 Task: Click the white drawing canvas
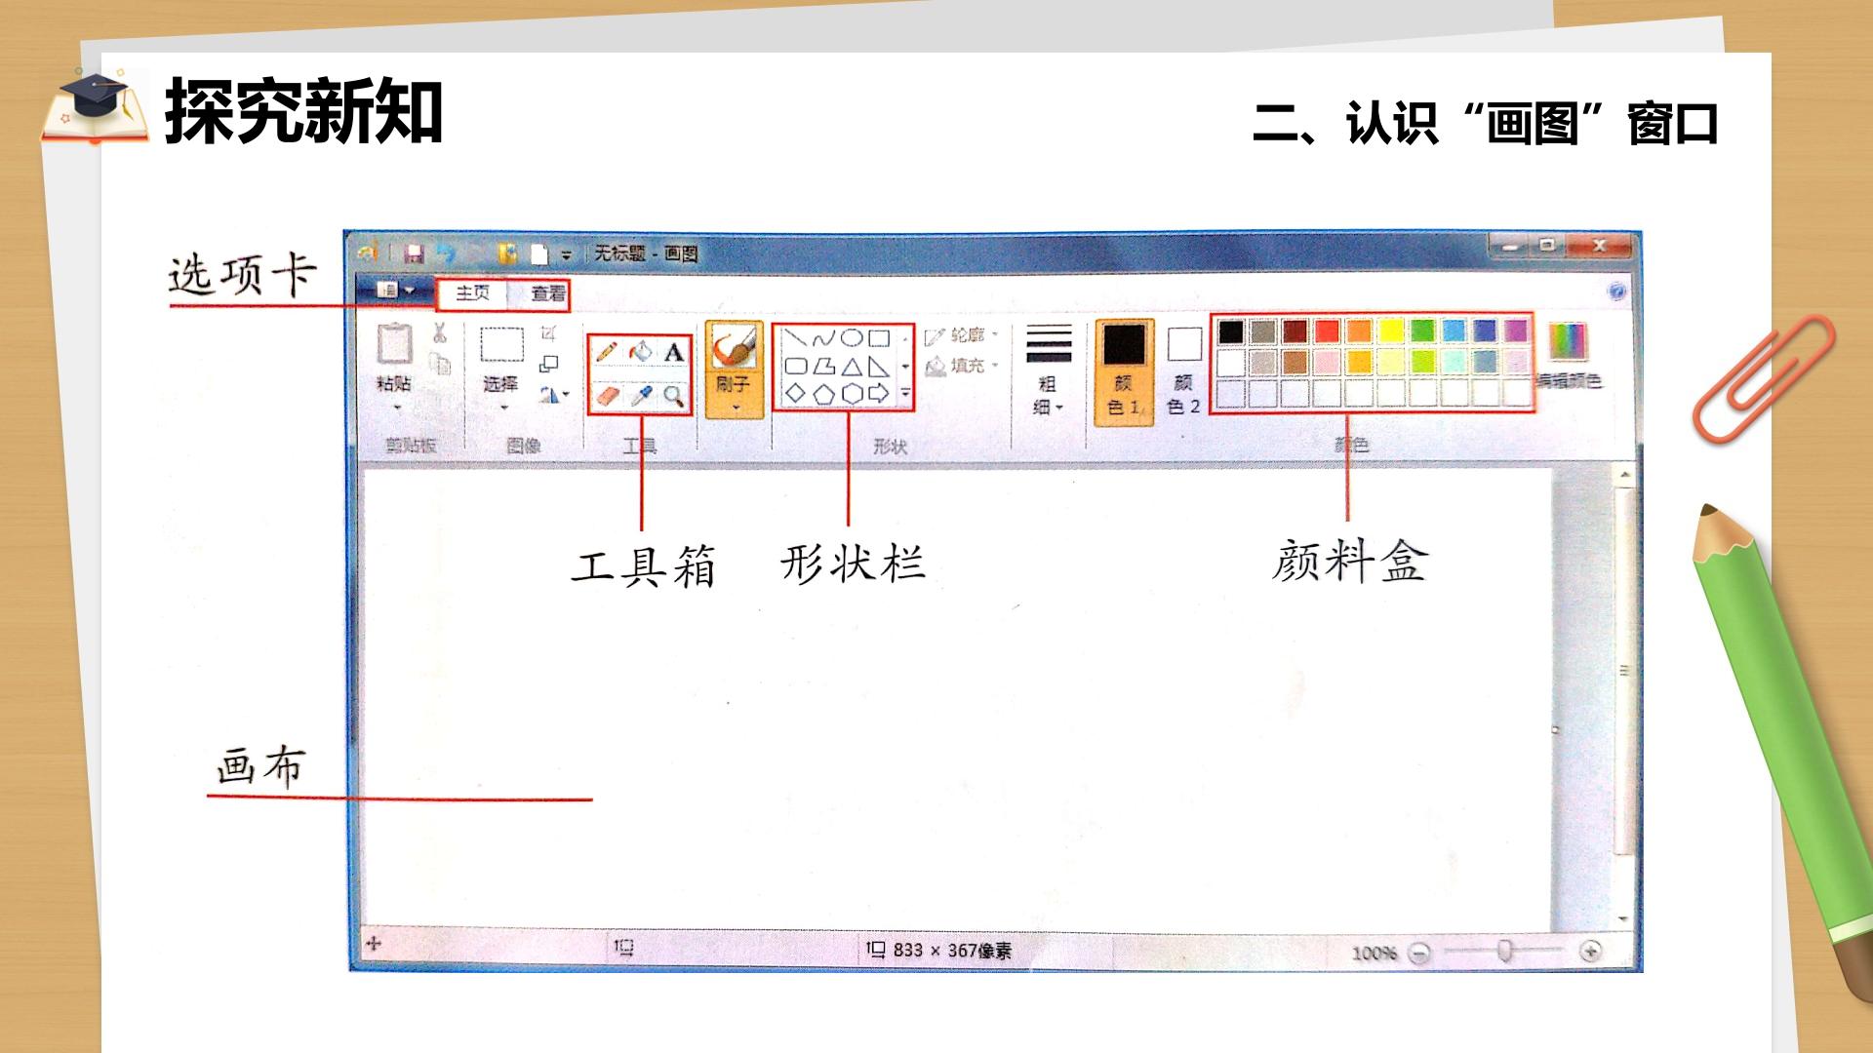[x=956, y=700]
